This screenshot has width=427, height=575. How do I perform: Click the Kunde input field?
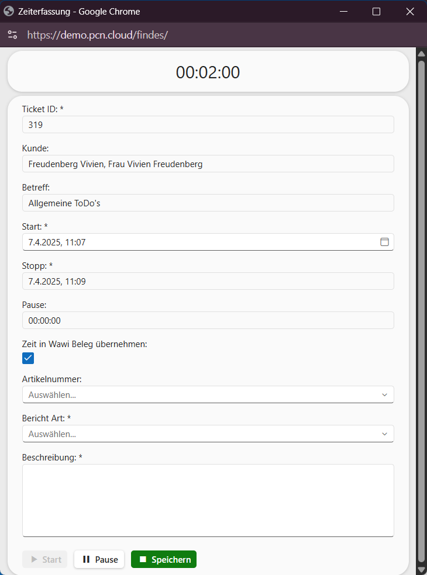(208, 164)
